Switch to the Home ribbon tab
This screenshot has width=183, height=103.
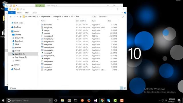19,13
